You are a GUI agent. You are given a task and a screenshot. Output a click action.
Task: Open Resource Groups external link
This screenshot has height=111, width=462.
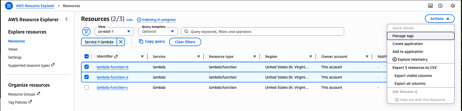(38, 93)
